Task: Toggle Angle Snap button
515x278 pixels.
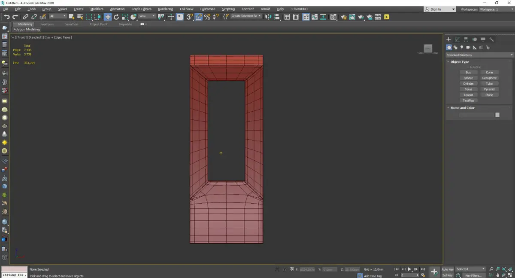Action: pos(199,17)
